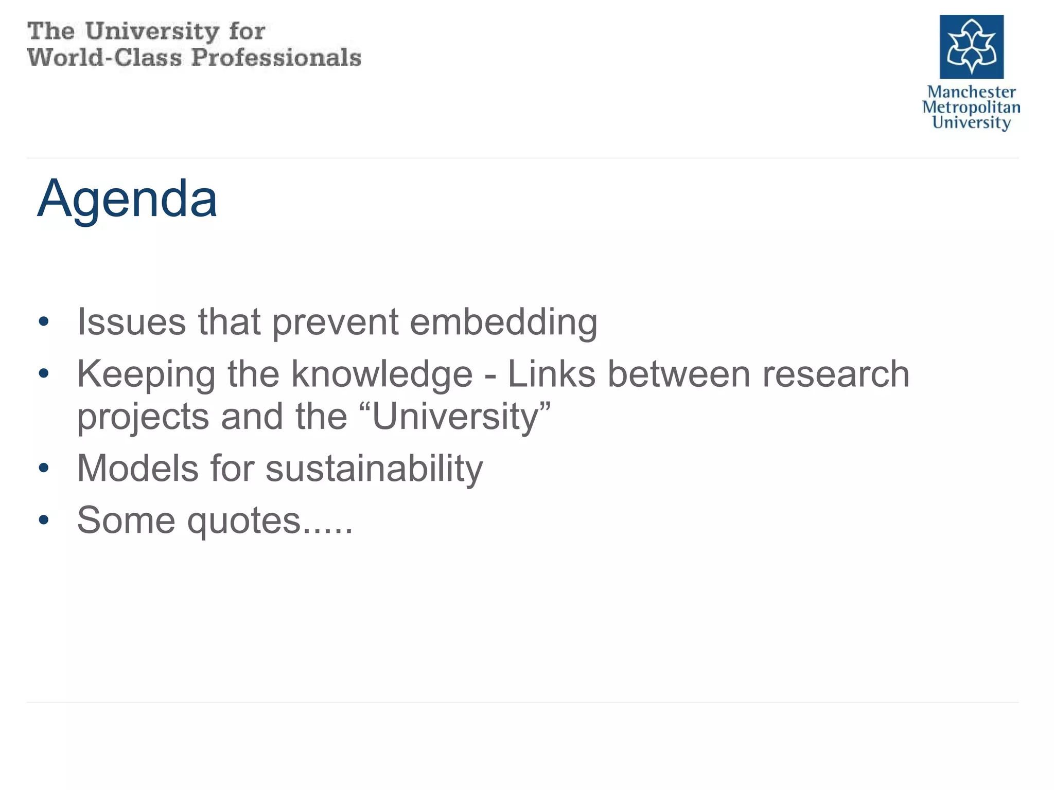Click the word "University" beneath "Metropolitan" in logo

[x=971, y=122]
